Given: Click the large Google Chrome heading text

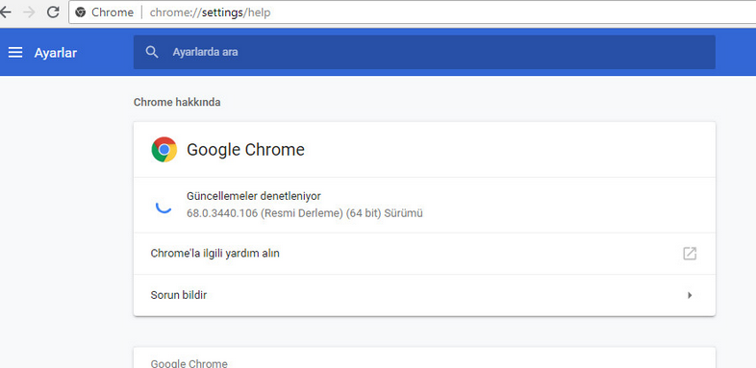Looking at the screenshot, I should (x=245, y=150).
